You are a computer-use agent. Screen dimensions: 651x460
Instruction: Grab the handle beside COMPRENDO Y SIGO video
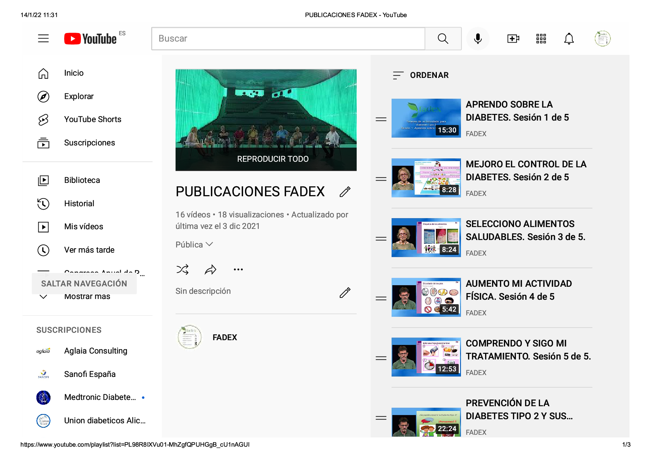pos(381,358)
